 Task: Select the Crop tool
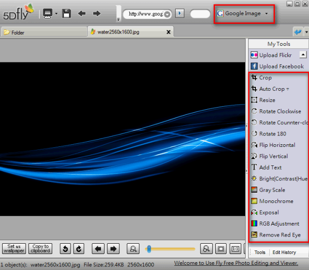[x=265, y=78]
